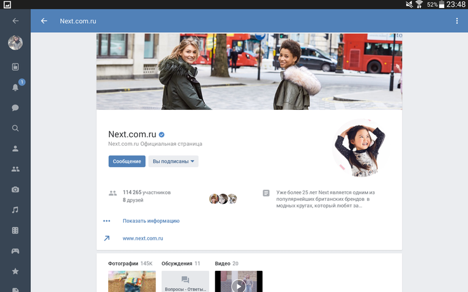The image size is (468, 292).
Task: Tap the screenshot notification icon
Action: [x=7, y=4]
